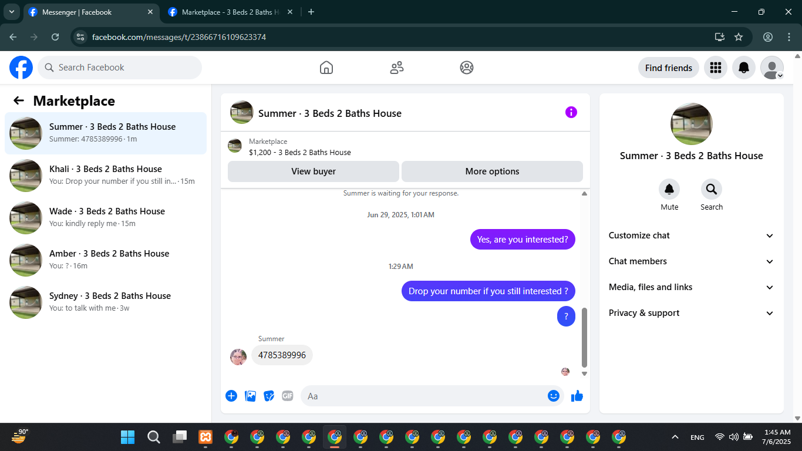Open XAMPP from taskbar

(205, 437)
